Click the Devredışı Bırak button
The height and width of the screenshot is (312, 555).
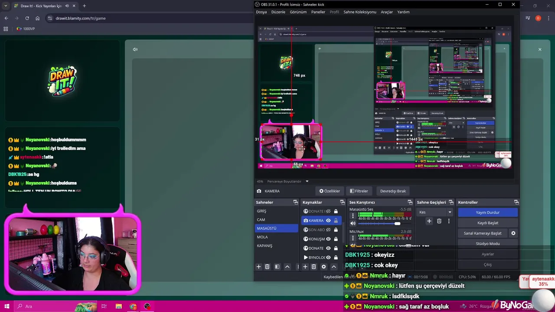(x=393, y=191)
